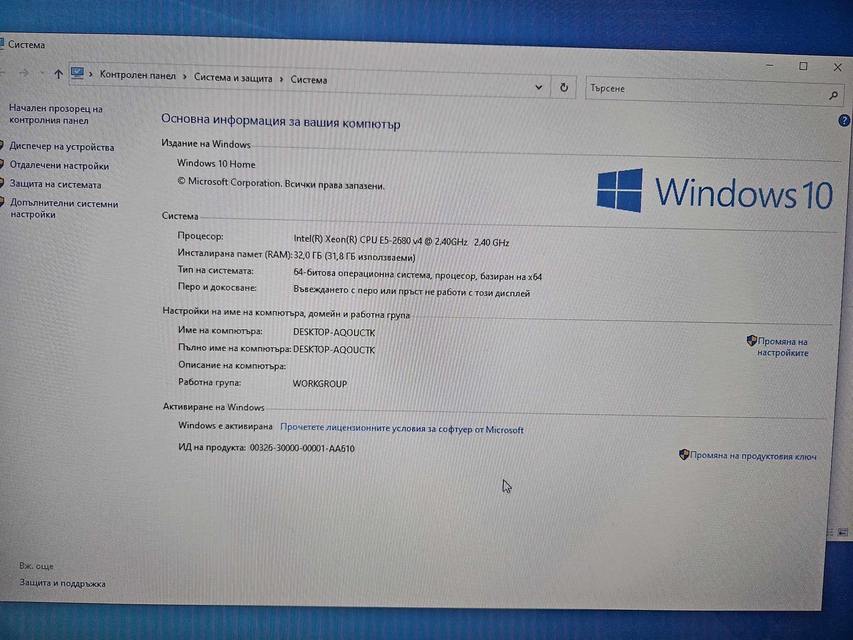The height and width of the screenshot is (640, 853).
Task: Open Защита на системата
Action: [x=55, y=184]
